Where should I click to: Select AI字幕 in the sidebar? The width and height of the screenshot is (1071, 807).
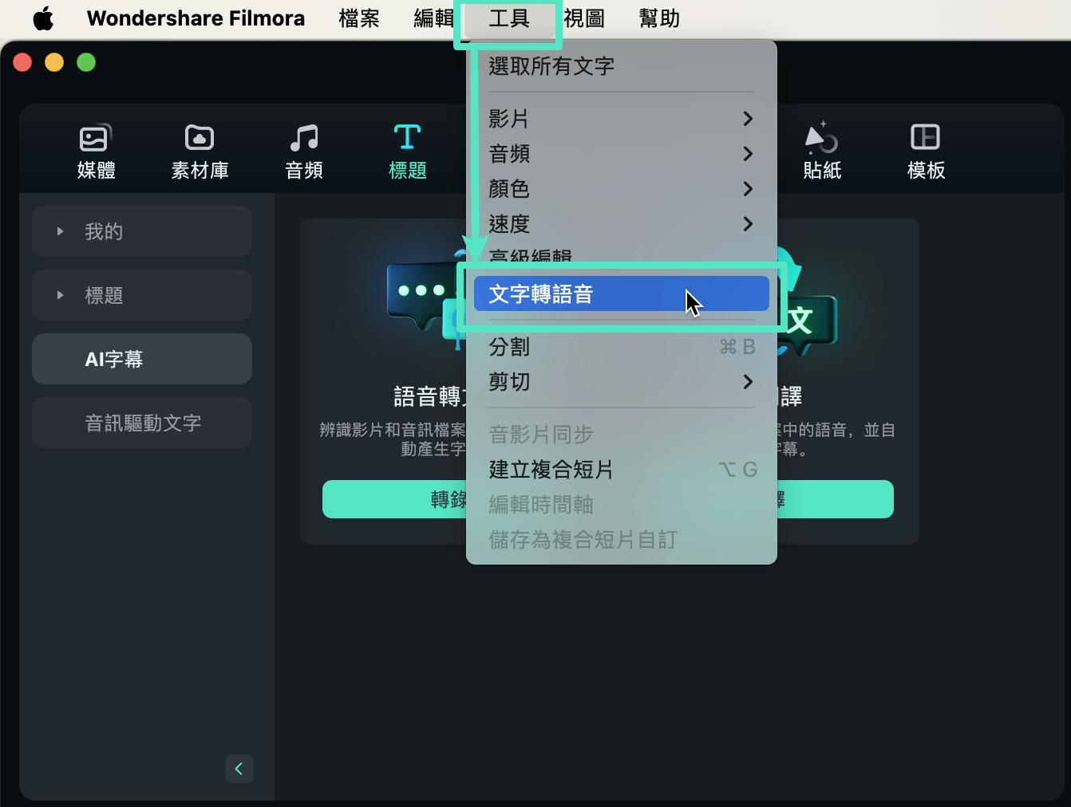142,359
